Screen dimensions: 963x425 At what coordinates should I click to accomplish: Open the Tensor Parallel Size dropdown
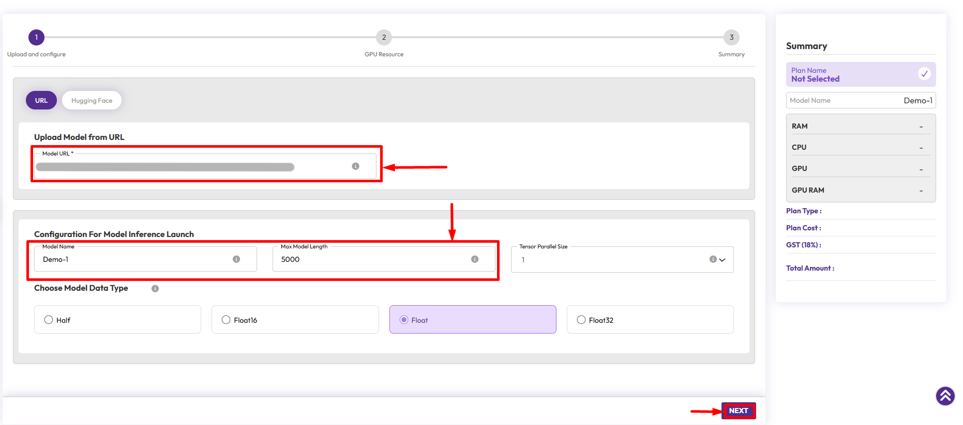tap(722, 260)
